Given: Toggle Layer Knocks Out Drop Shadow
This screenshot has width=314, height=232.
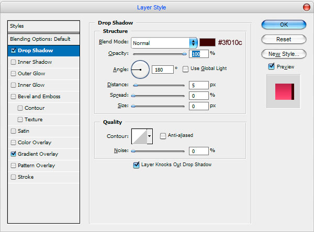Looking at the screenshot, I should tap(137, 165).
